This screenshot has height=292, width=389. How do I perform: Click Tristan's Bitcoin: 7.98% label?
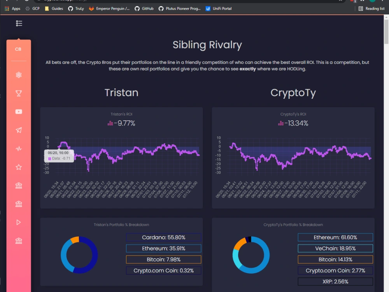(163, 259)
